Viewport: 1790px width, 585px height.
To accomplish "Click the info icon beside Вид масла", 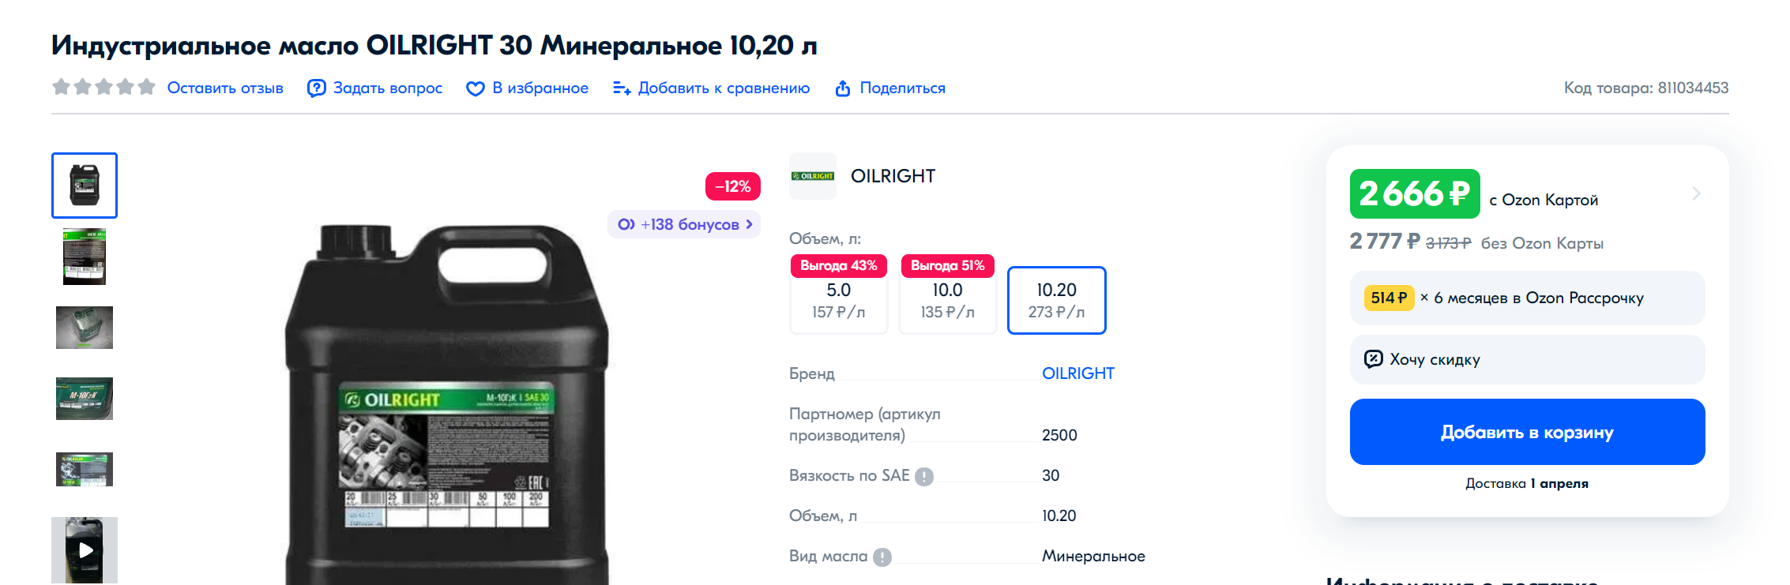I will pos(882,557).
